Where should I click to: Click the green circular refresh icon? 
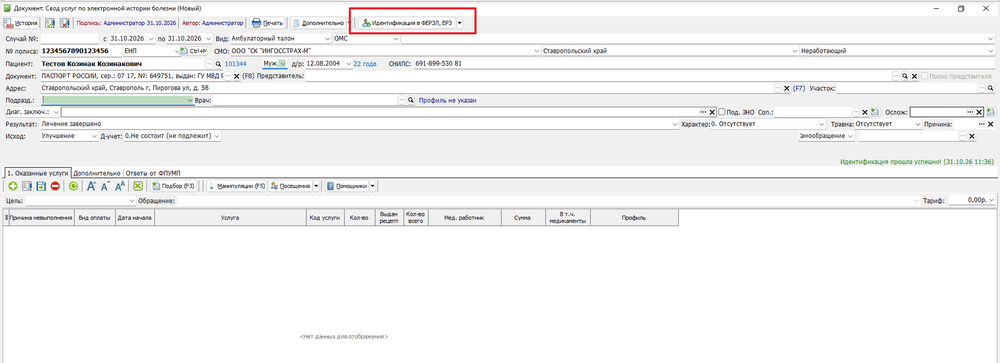coord(74,186)
